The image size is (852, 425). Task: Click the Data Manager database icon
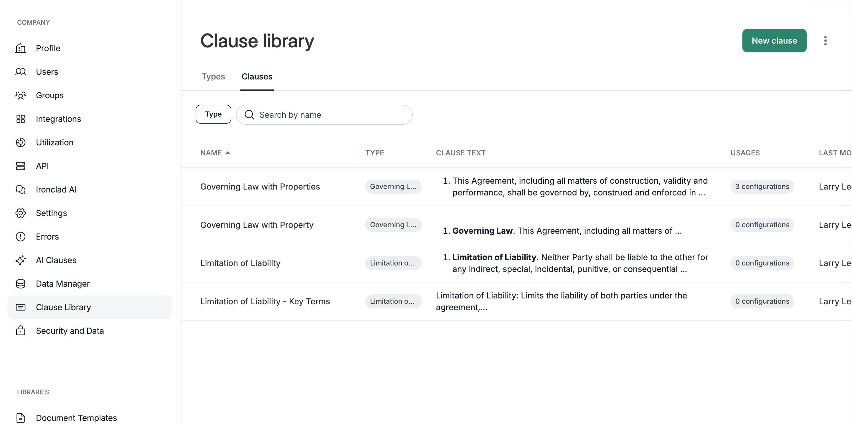click(x=21, y=283)
